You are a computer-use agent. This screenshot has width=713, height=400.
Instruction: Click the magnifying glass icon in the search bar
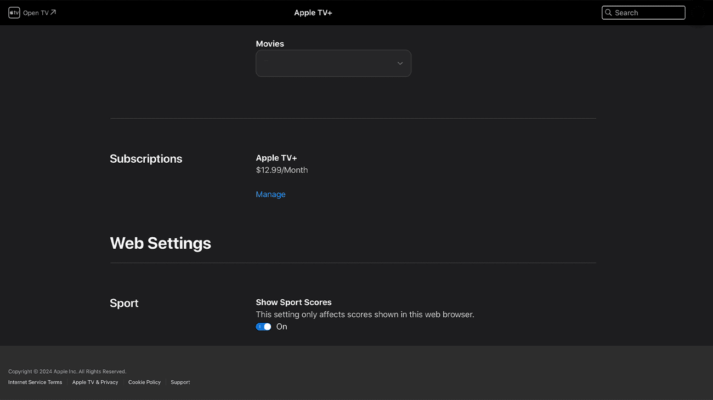(608, 12)
